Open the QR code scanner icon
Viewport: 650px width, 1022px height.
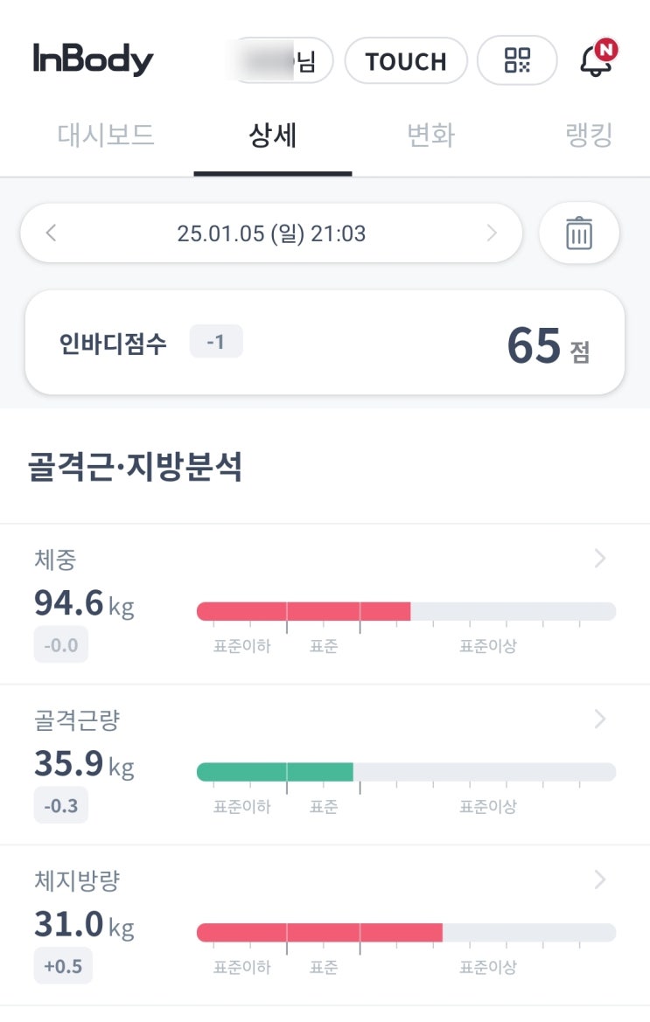(x=517, y=60)
